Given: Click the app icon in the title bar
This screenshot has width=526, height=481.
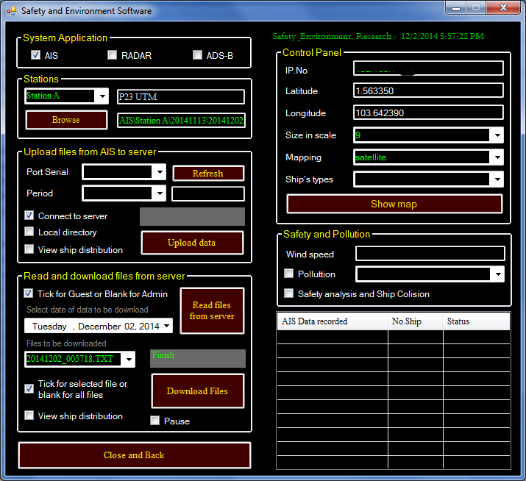Looking at the screenshot, I should point(10,11).
